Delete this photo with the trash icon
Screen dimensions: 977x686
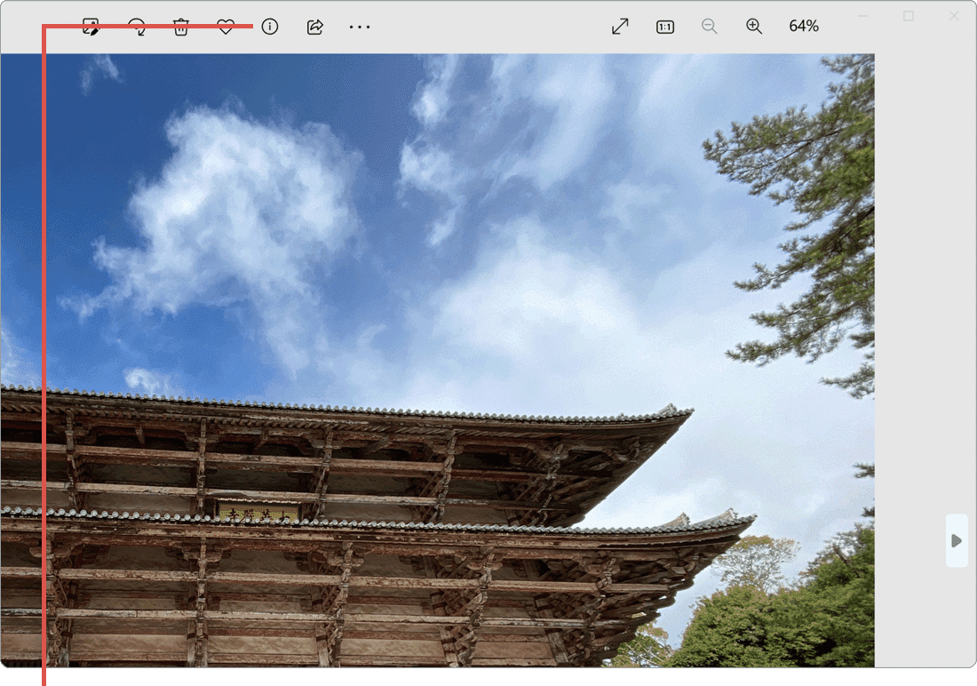tap(181, 27)
